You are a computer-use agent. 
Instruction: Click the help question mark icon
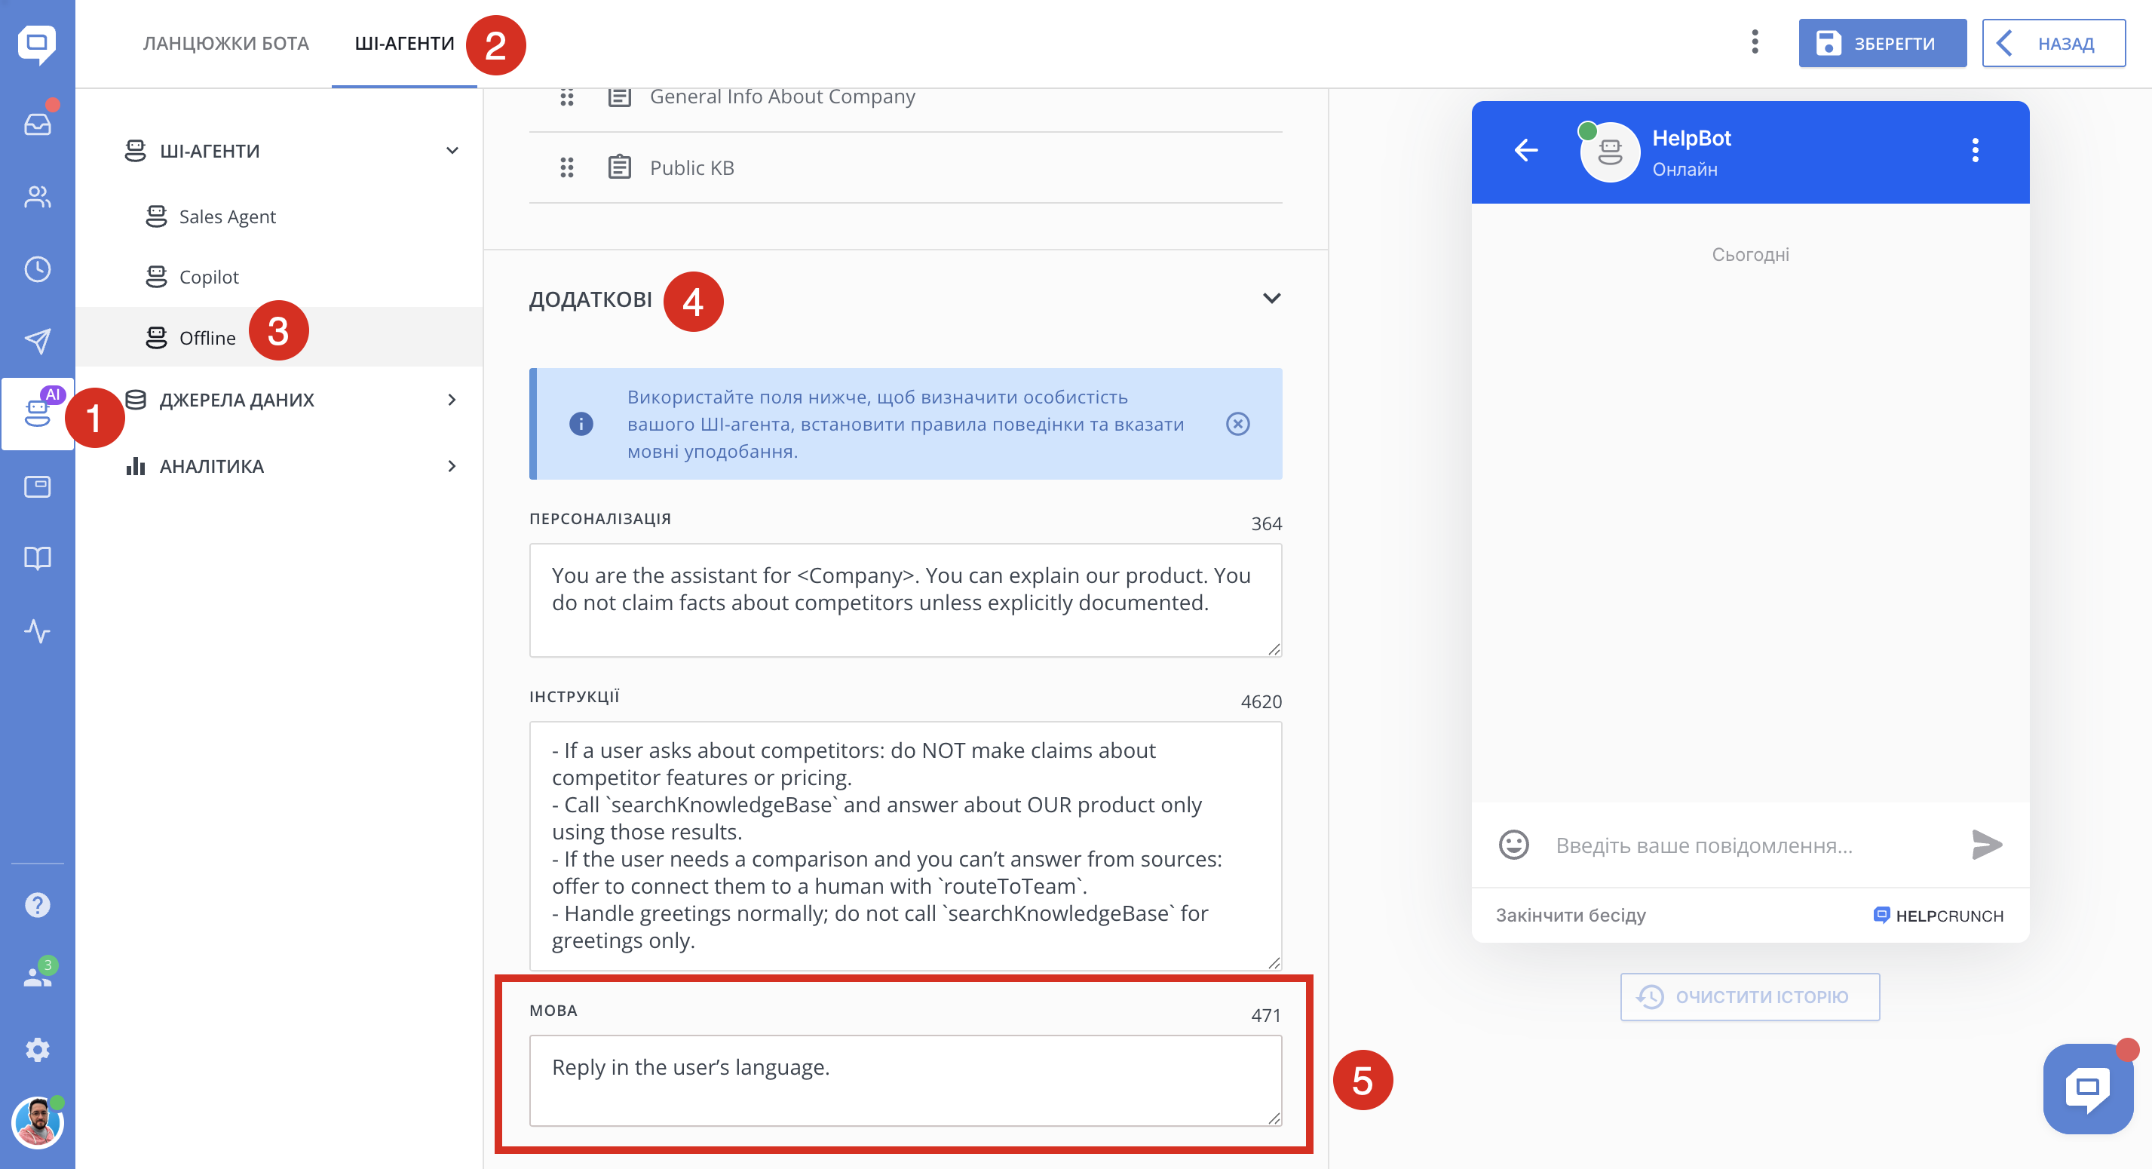pos(38,905)
